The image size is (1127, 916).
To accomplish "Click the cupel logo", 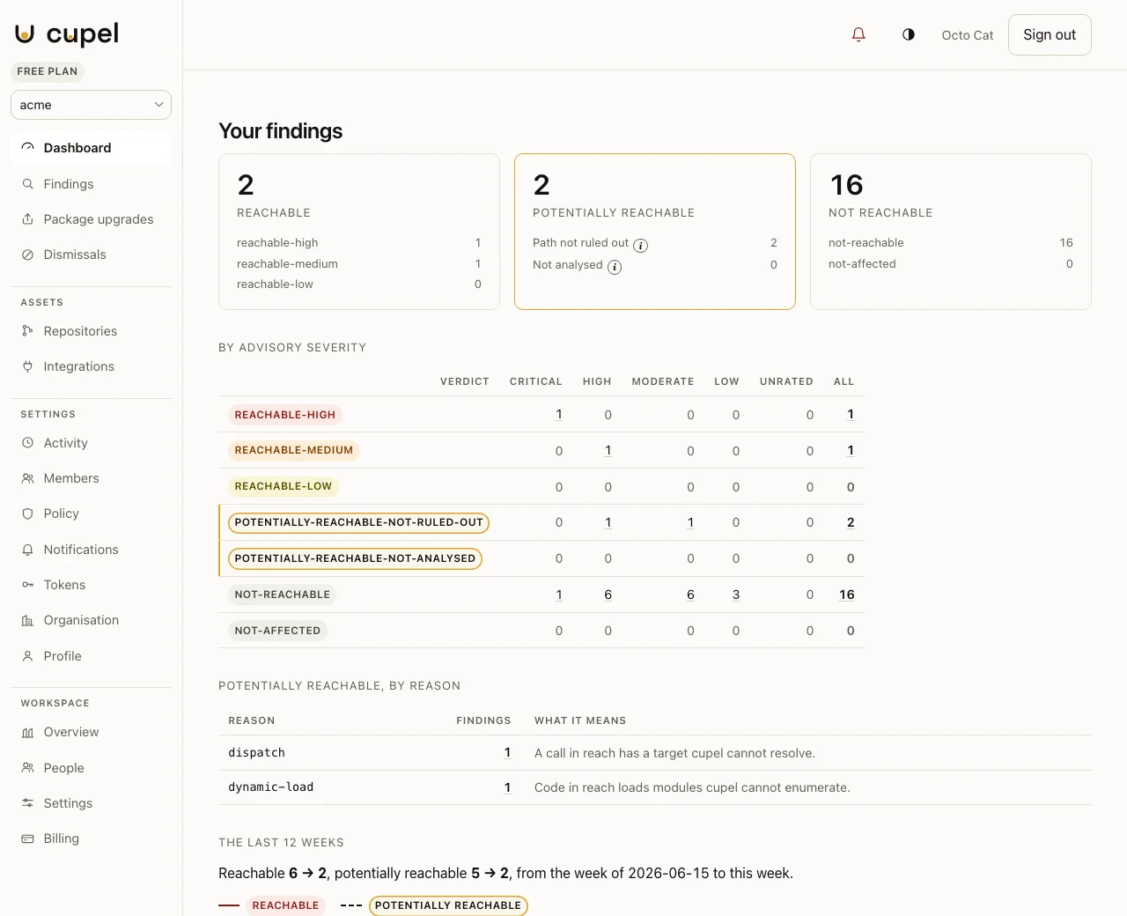I will 67,34.
